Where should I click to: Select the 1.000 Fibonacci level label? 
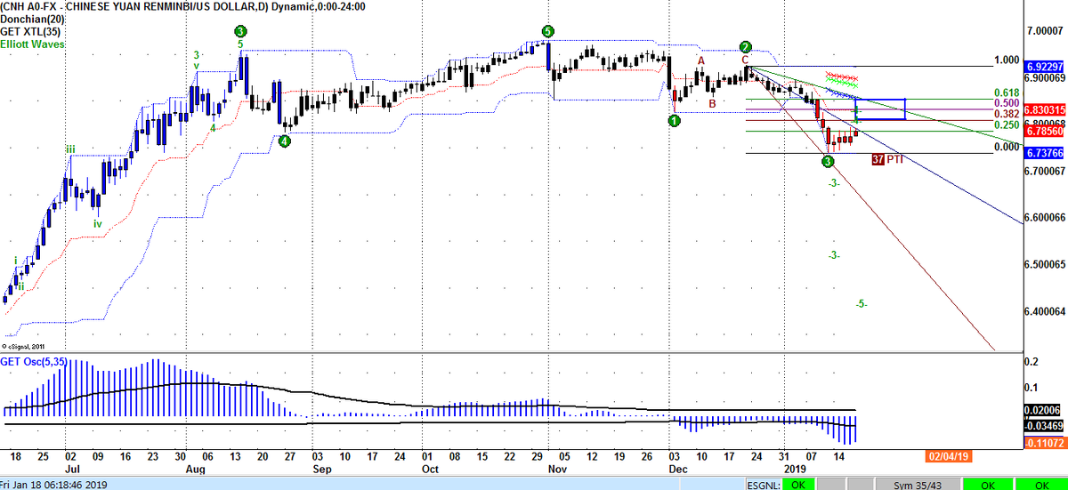1007,60
